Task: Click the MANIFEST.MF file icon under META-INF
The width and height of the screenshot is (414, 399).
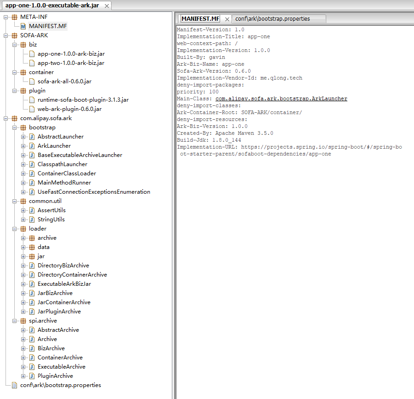Action: tap(23, 26)
